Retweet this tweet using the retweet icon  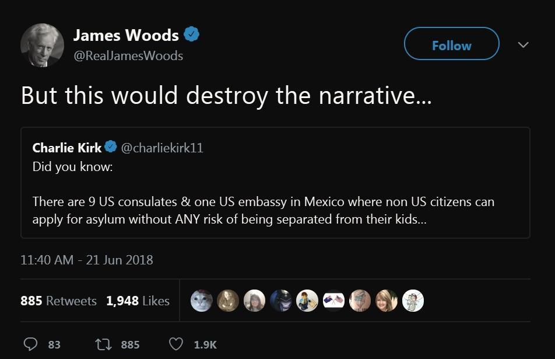coord(103,344)
